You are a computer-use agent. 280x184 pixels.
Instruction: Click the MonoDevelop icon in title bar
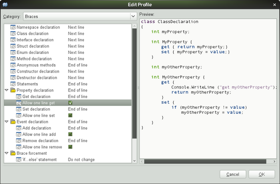pos(5,5)
